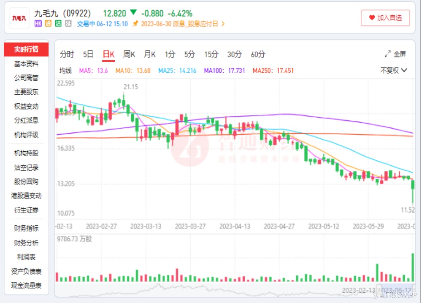Open the 沽空记录 sidebar page
This screenshot has width=421, height=303.
pos(26,167)
